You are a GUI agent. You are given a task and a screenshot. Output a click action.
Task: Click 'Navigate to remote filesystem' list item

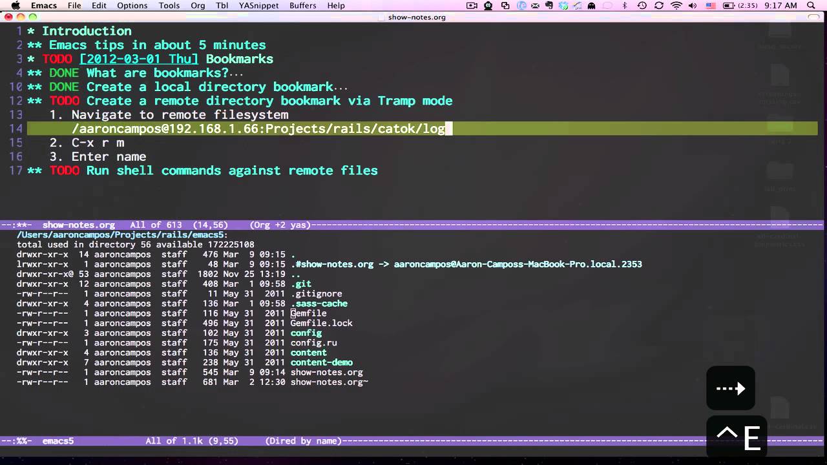point(180,115)
